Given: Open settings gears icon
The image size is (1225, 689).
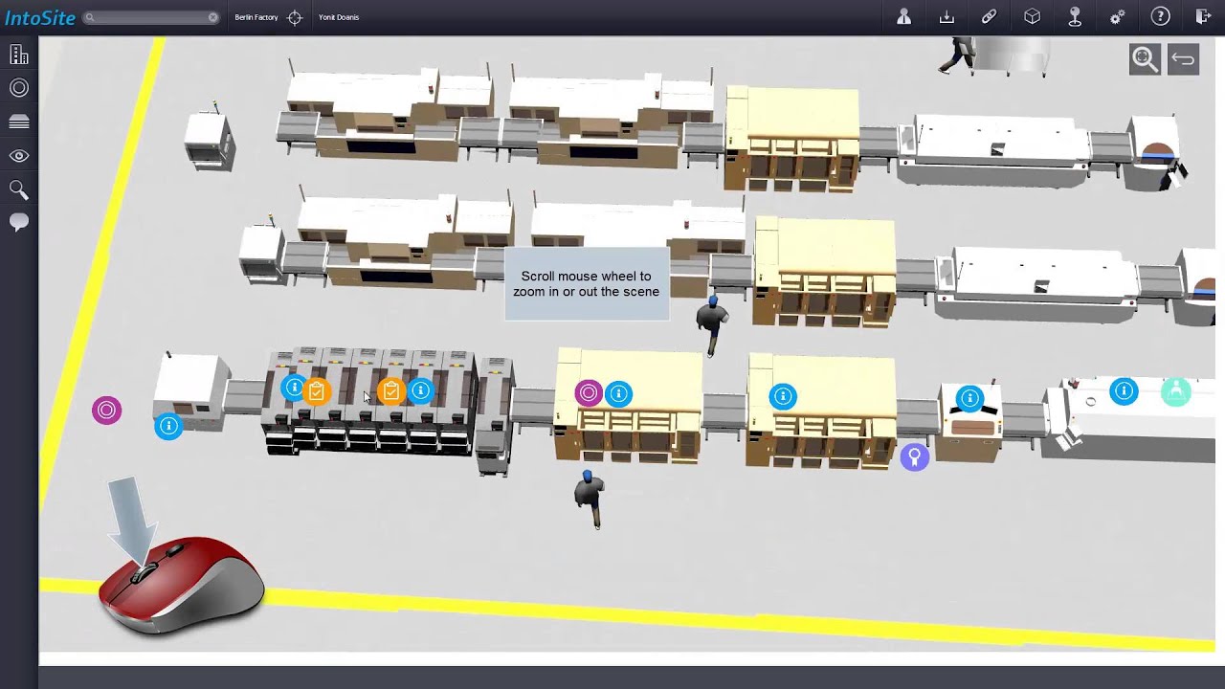Looking at the screenshot, I should tap(1117, 17).
